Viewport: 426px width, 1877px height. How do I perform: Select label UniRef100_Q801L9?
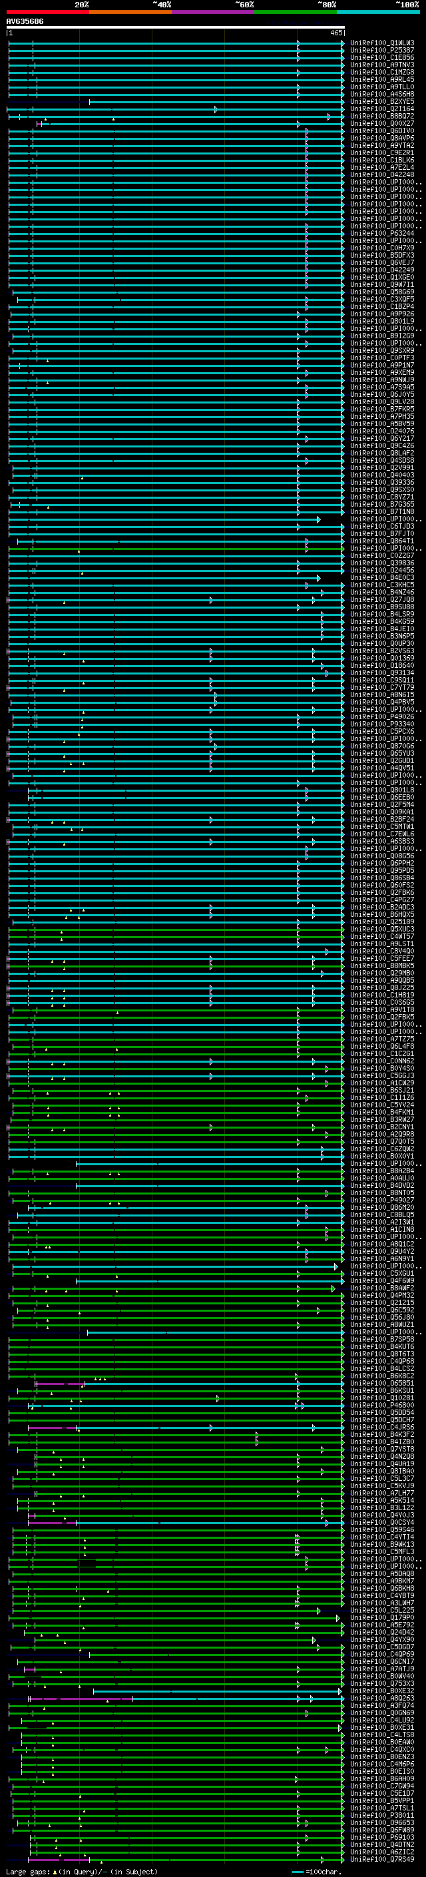coord(382,321)
